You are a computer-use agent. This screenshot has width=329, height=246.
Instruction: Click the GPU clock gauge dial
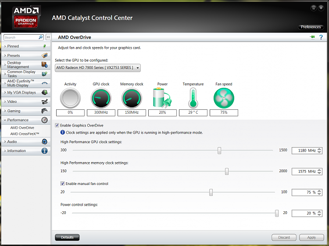(101, 98)
